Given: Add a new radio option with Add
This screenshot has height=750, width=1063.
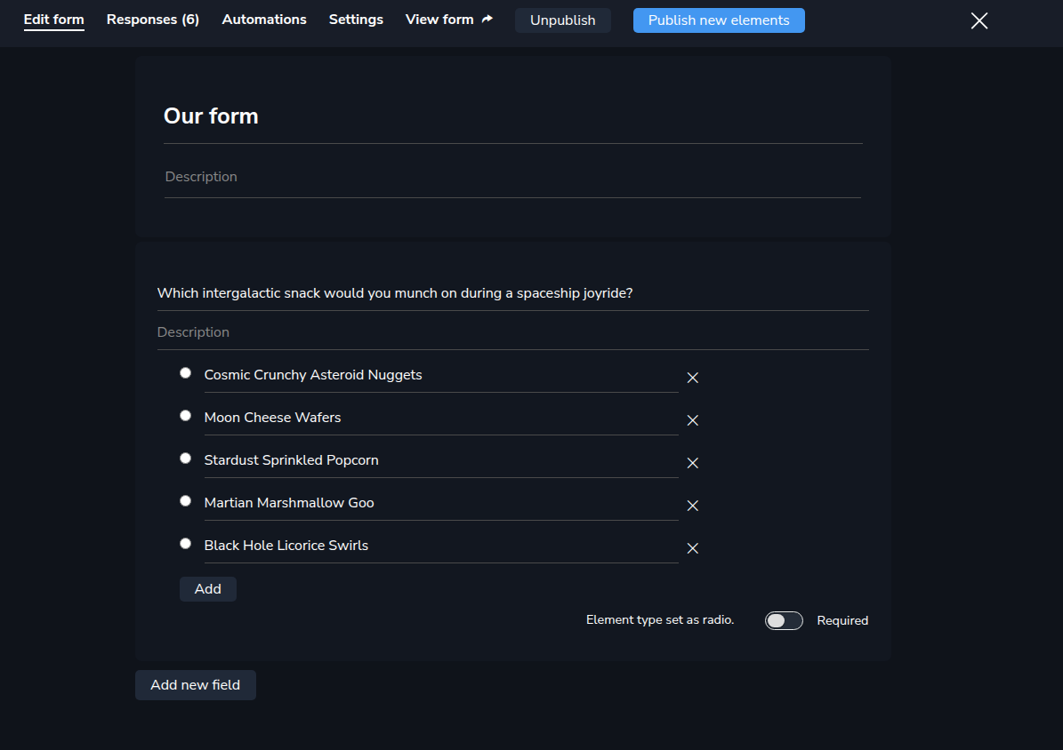Looking at the screenshot, I should tap(207, 589).
